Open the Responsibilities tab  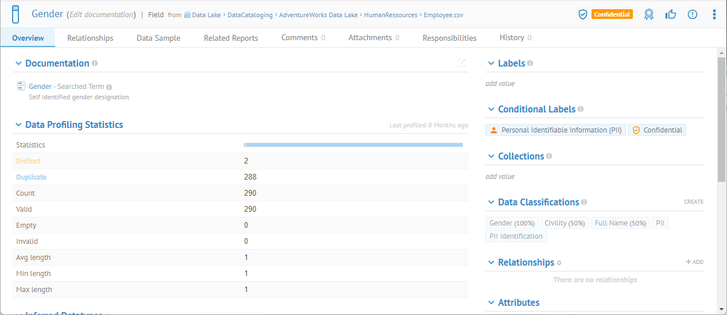[449, 38]
